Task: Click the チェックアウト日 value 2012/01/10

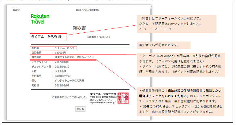Action: point(62,67)
